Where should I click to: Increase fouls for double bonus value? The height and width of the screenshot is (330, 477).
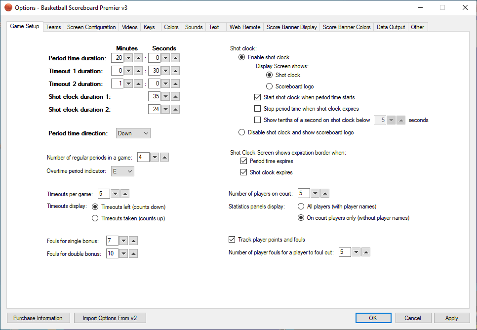pyautogui.click(x=133, y=253)
